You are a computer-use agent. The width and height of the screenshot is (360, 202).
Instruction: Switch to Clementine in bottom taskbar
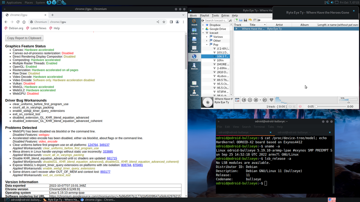click(61, 200)
